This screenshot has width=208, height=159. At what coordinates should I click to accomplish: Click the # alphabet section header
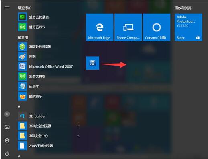[x=19, y=107]
